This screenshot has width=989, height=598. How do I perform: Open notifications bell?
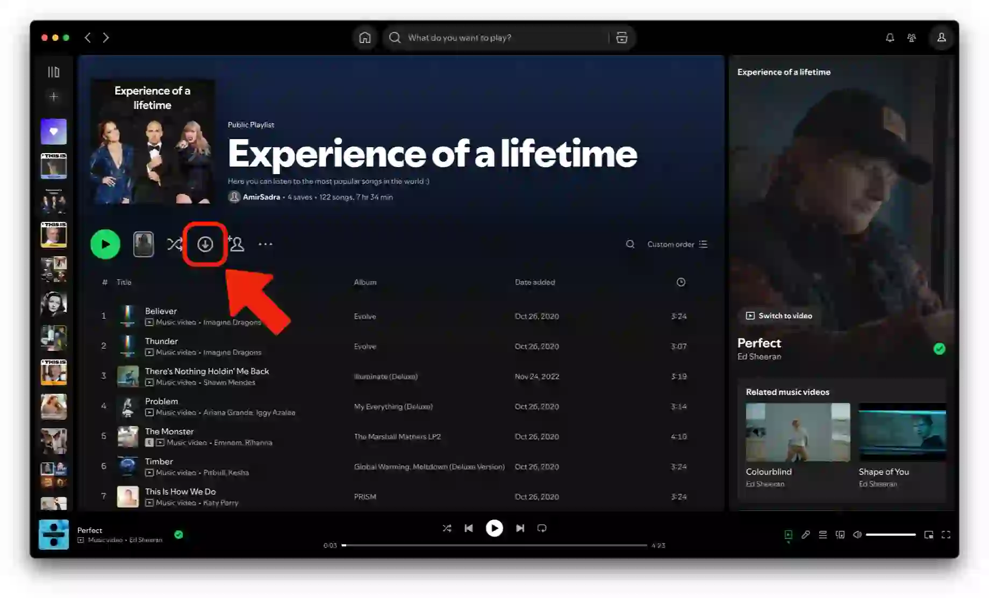(890, 38)
